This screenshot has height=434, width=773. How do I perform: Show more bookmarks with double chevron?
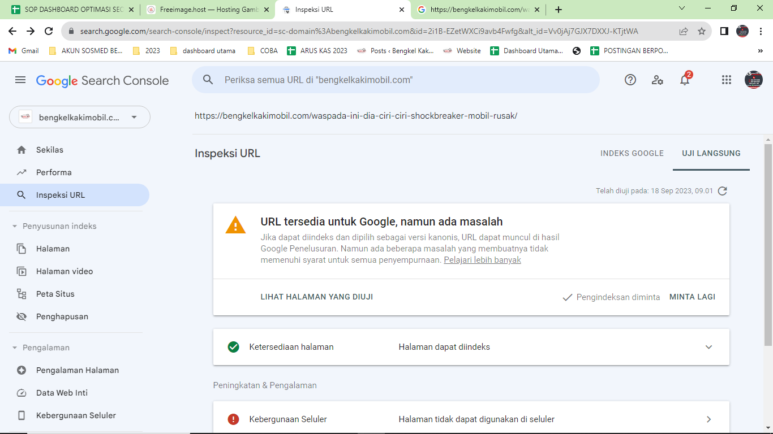tap(761, 51)
